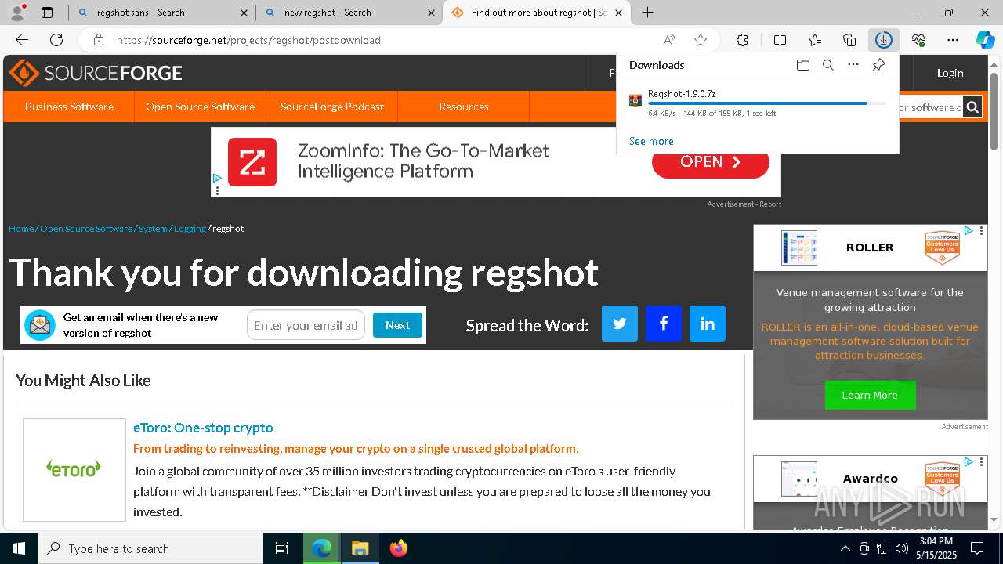The height and width of the screenshot is (564, 1003).
Task: Close the 'regshot sans - Search' tab
Action: [244, 13]
